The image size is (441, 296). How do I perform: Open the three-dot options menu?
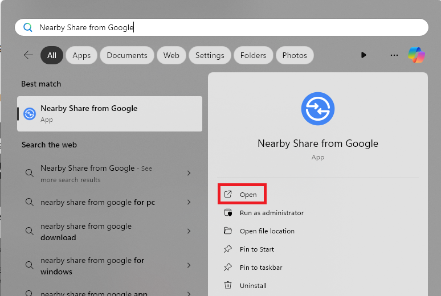click(x=394, y=55)
